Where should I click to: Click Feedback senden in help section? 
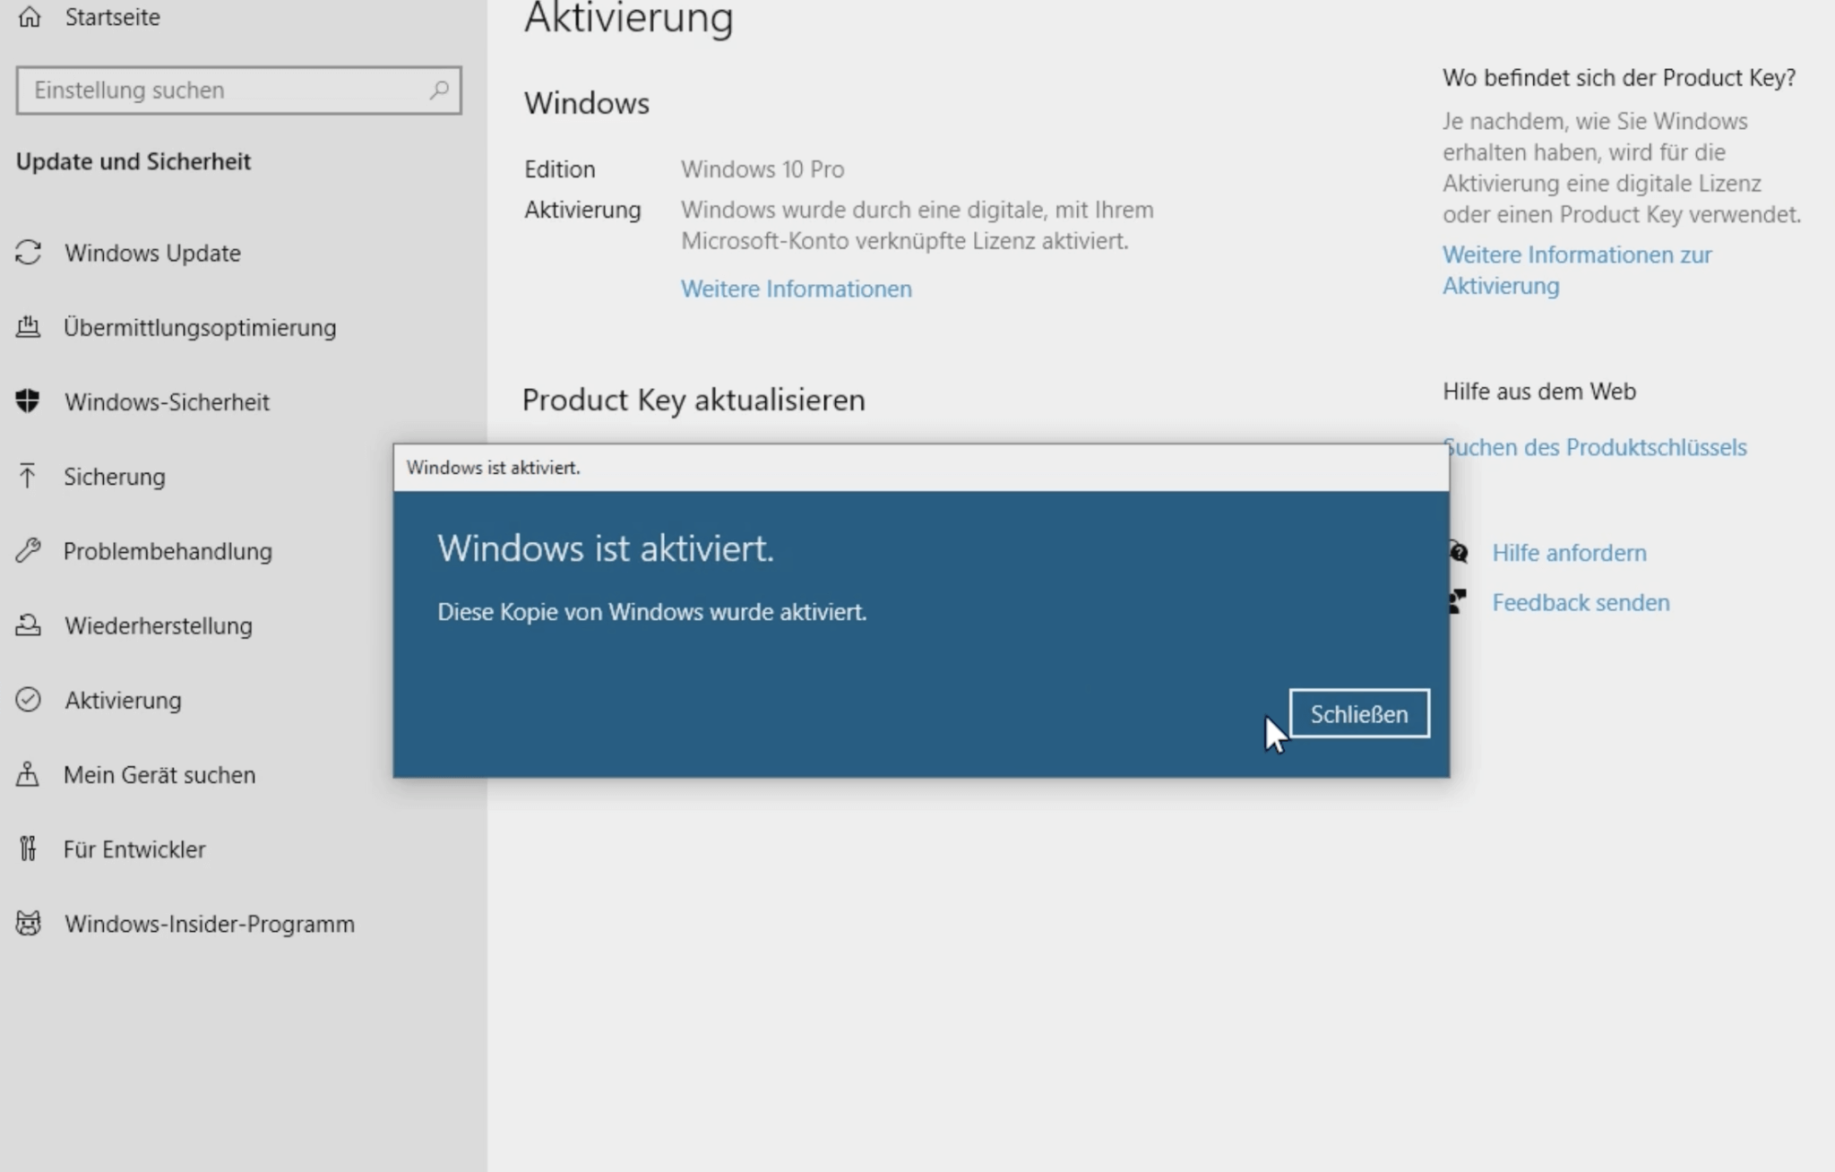tap(1581, 602)
